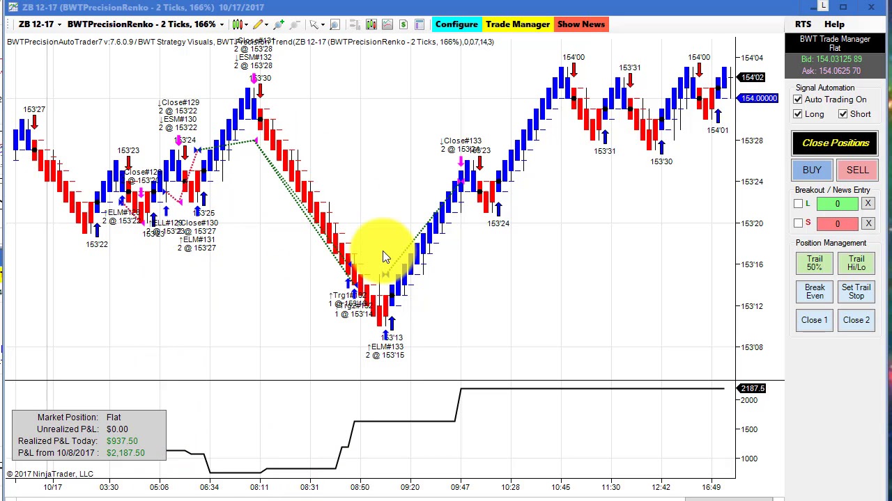
Task: Uncheck the Long signal checkbox
Action: [x=798, y=114]
